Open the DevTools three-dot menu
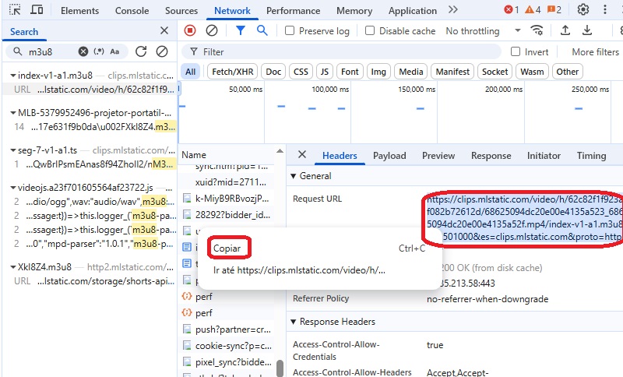623x377 pixels. click(x=605, y=10)
